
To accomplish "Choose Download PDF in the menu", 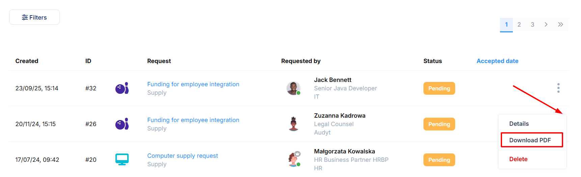I will coord(530,140).
